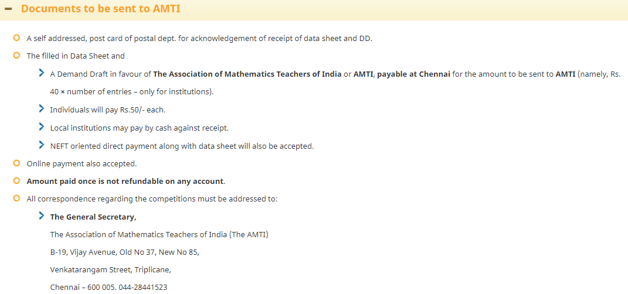Click the "Online payment also accepted." line
The height and width of the screenshot is (294, 628).
tap(82, 164)
